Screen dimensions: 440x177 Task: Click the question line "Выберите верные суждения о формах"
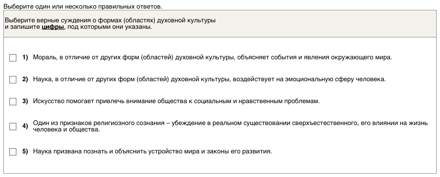pos(110,20)
